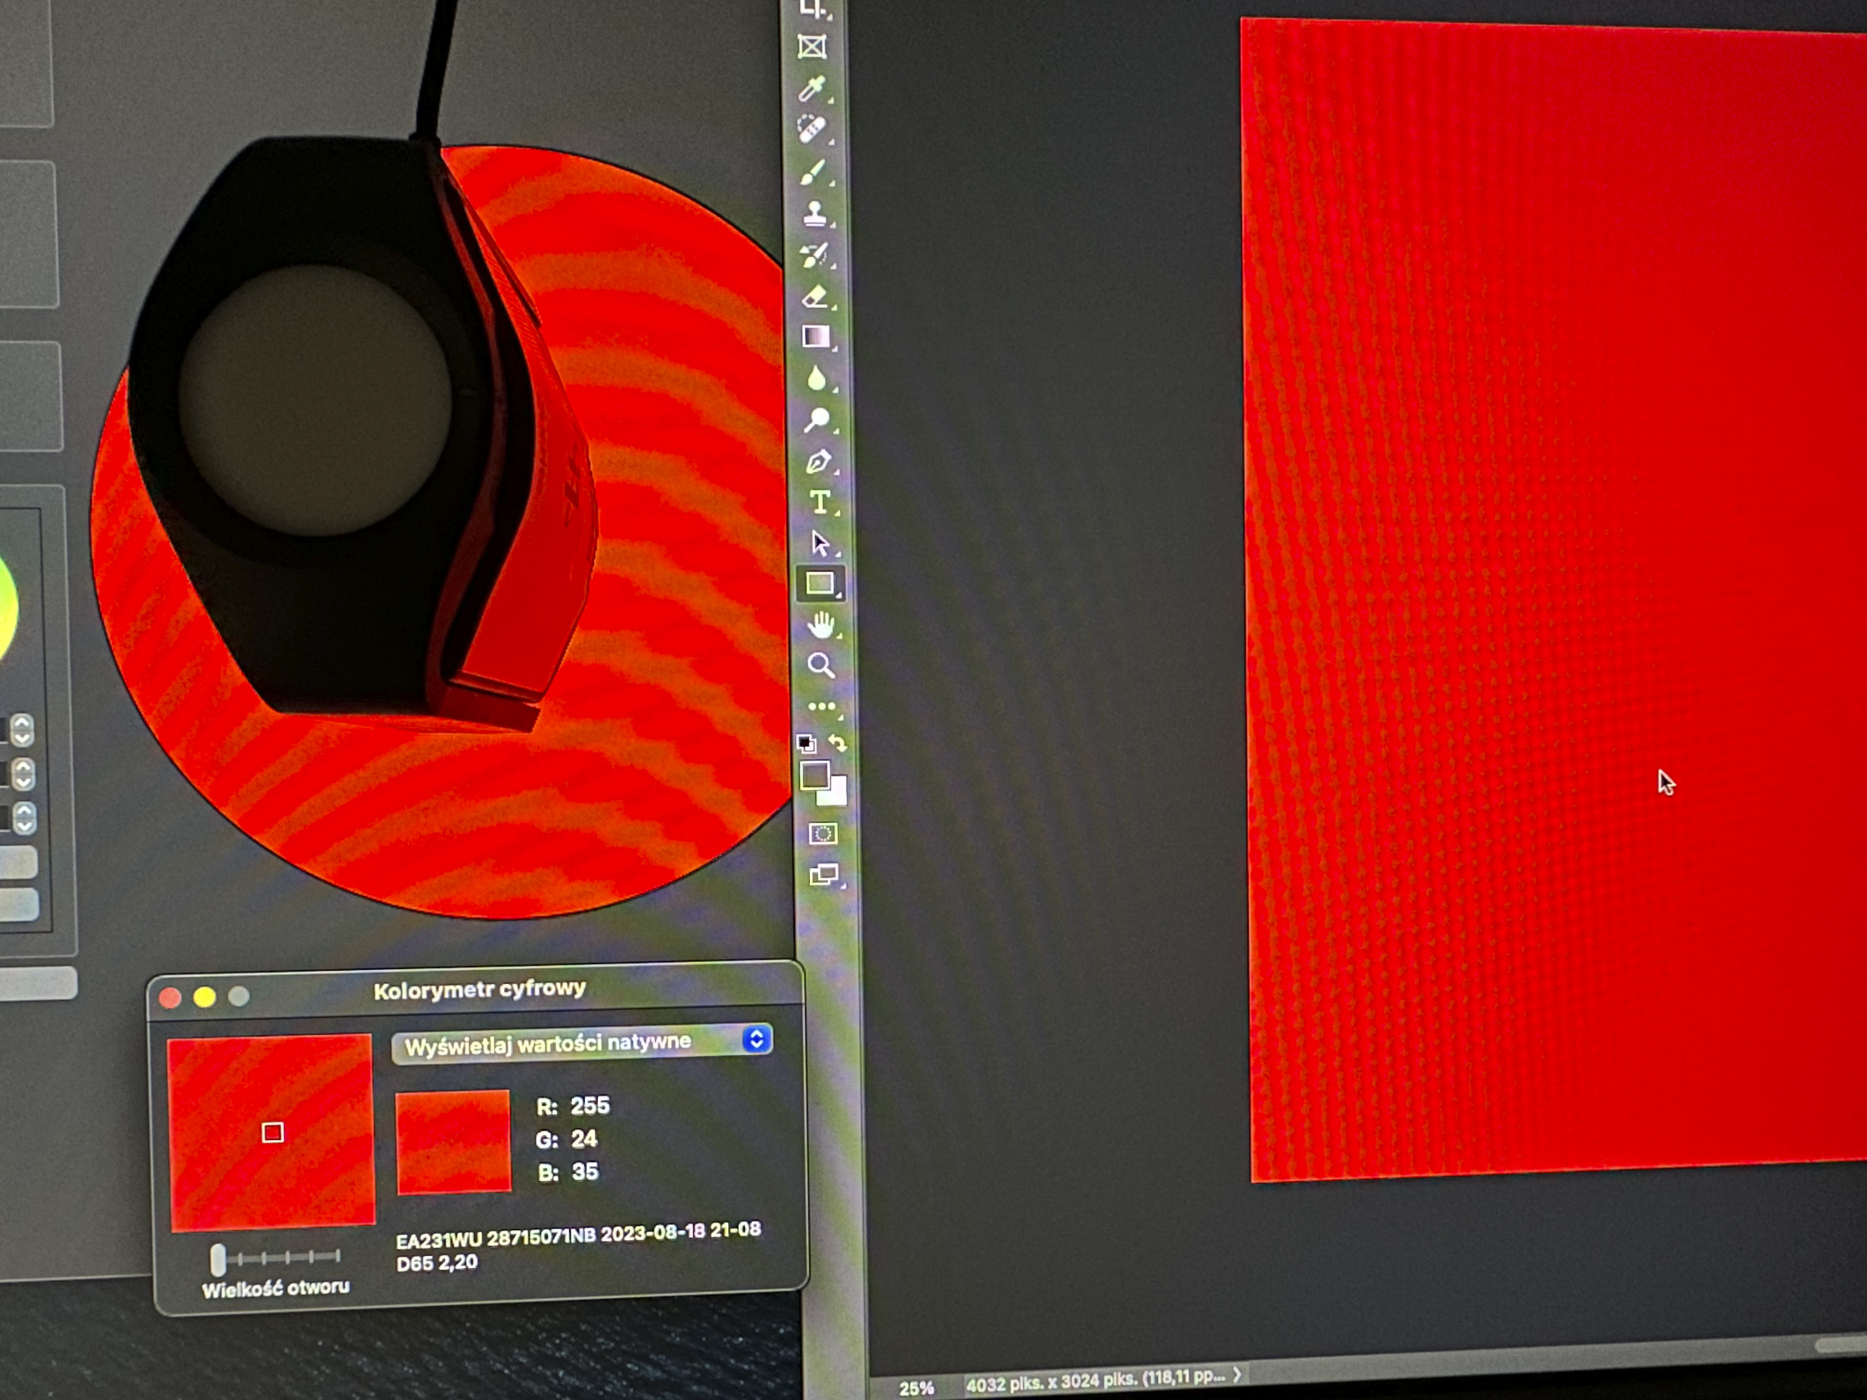Click the 25% zoom level field

[x=916, y=1388]
